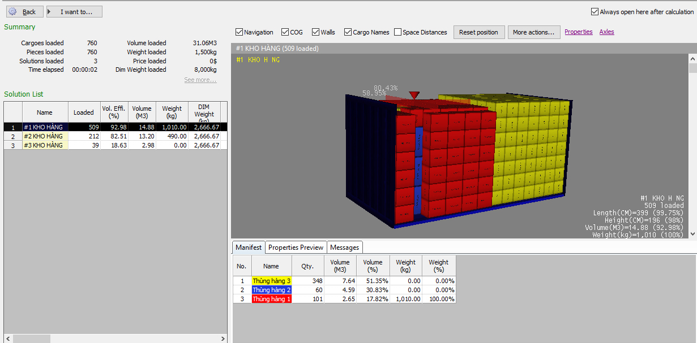Enable Space Distances checkbox
The height and width of the screenshot is (343, 697).
pyautogui.click(x=397, y=32)
